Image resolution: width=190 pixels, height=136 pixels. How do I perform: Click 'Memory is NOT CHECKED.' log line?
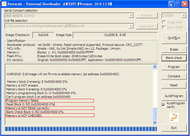click(x=24, y=116)
